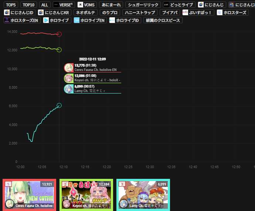Click the 13,921 viewer count badge
Image resolution: width=255 pixels, height=211 pixels.
[x=47, y=184]
